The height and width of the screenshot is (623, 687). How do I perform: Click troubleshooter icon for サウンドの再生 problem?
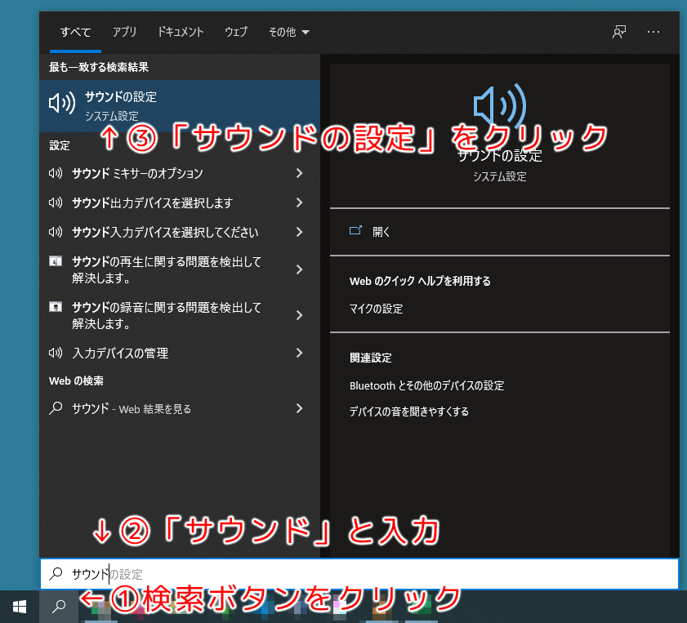point(56,262)
